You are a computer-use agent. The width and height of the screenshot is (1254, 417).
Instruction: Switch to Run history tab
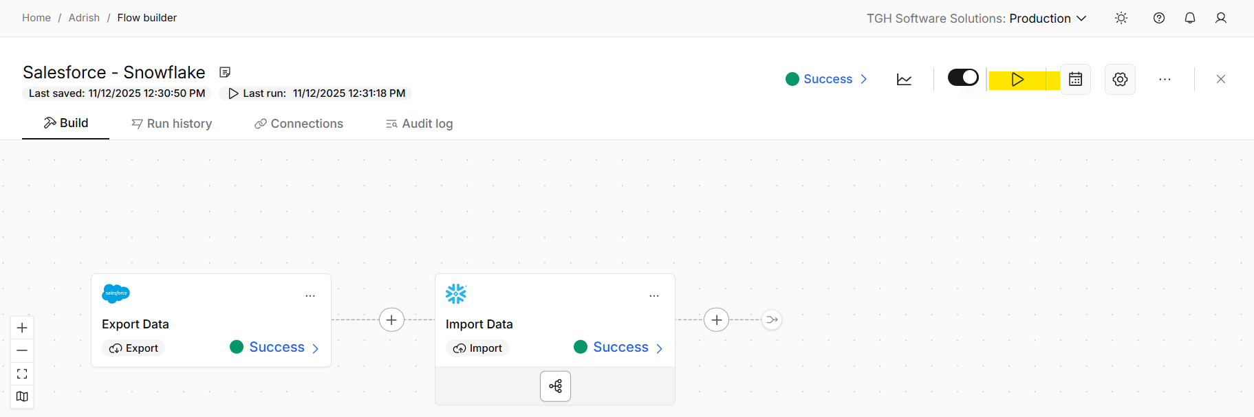[x=172, y=124]
